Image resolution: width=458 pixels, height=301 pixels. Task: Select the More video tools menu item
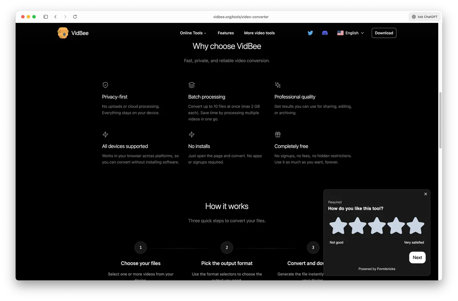pos(260,33)
